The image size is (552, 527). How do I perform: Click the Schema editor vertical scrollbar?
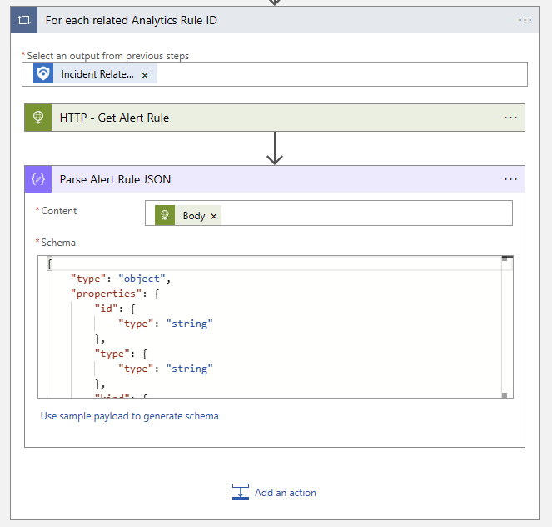505,325
